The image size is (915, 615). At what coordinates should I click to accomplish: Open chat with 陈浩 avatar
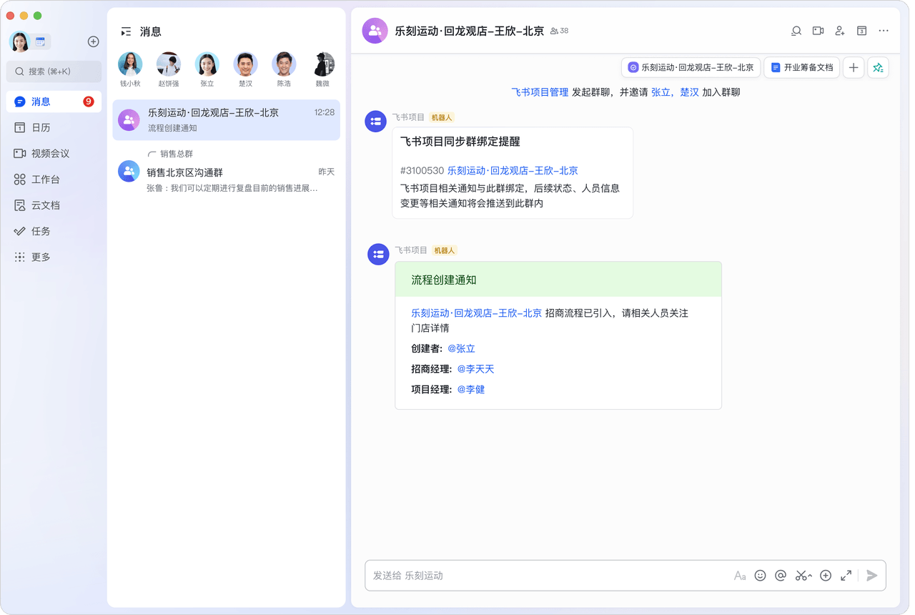tap(284, 64)
